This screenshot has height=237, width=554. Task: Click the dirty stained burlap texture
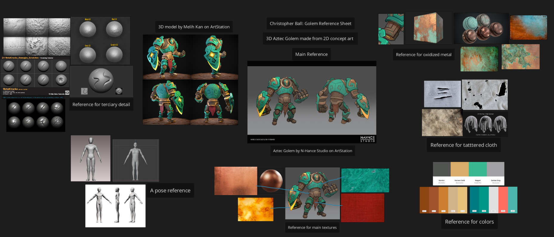coord(442,123)
